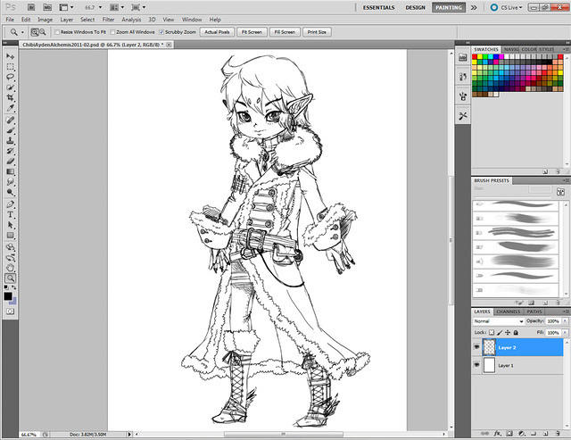Click the Fill Screen button
Viewport: 571px width, 440px height.
pyautogui.click(x=285, y=32)
